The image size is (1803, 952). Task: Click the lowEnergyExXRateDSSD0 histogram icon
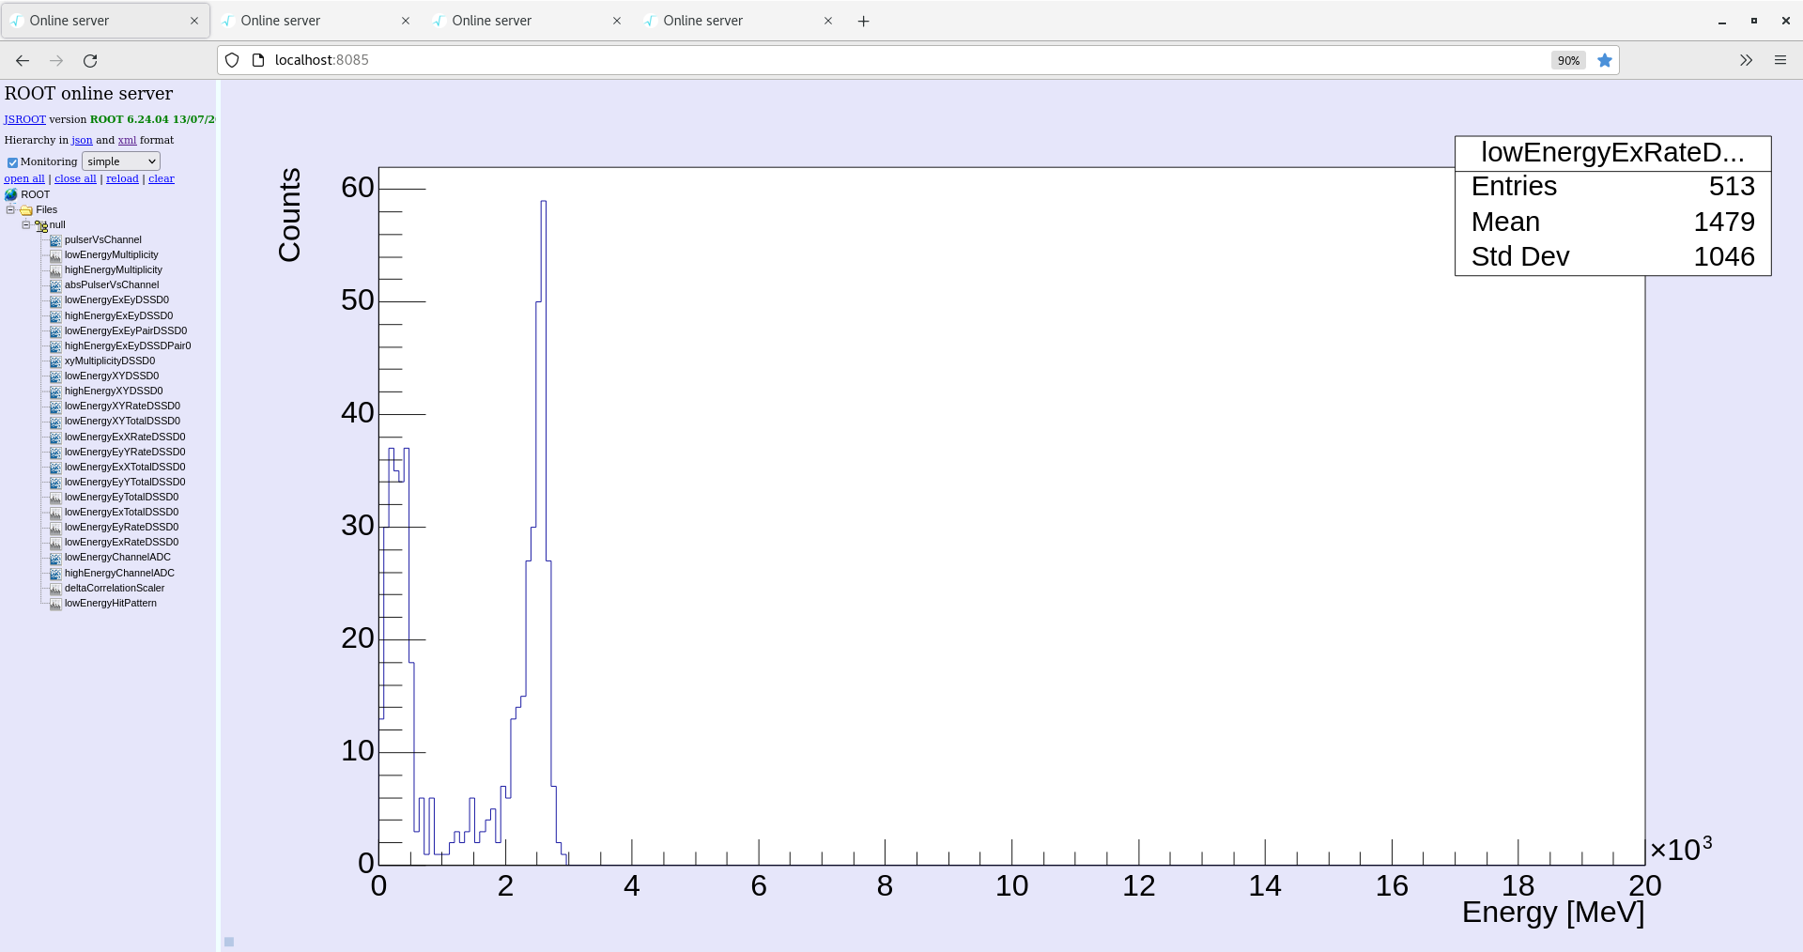click(x=55, y=438)
